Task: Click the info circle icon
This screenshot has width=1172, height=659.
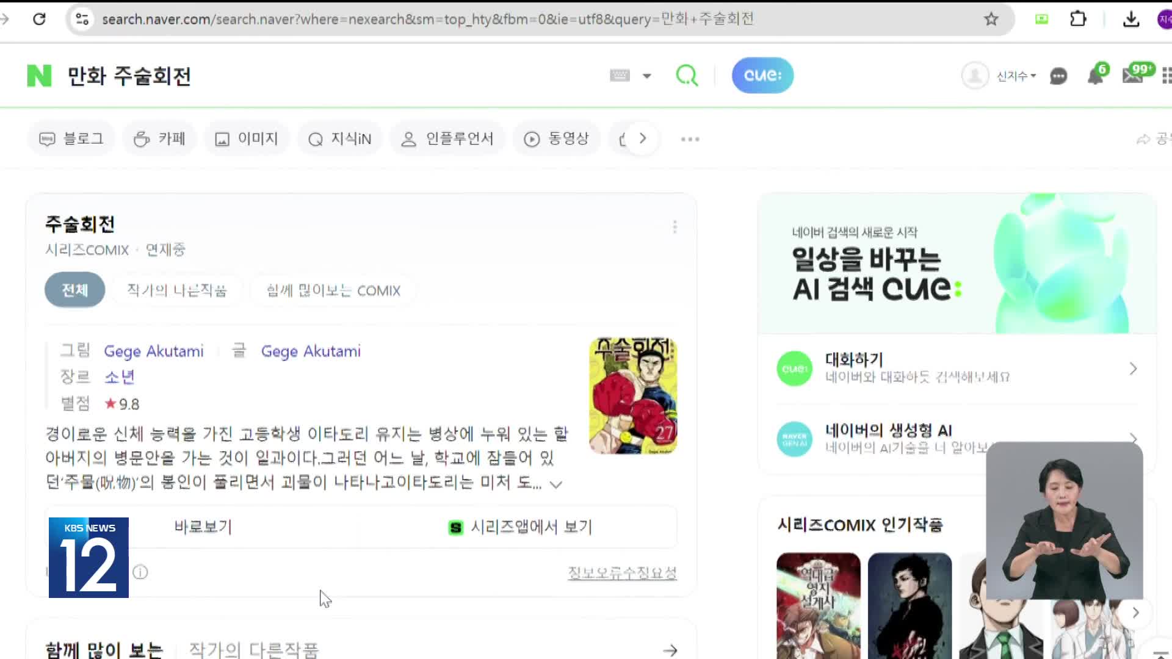Action: (x=140, y=572)
